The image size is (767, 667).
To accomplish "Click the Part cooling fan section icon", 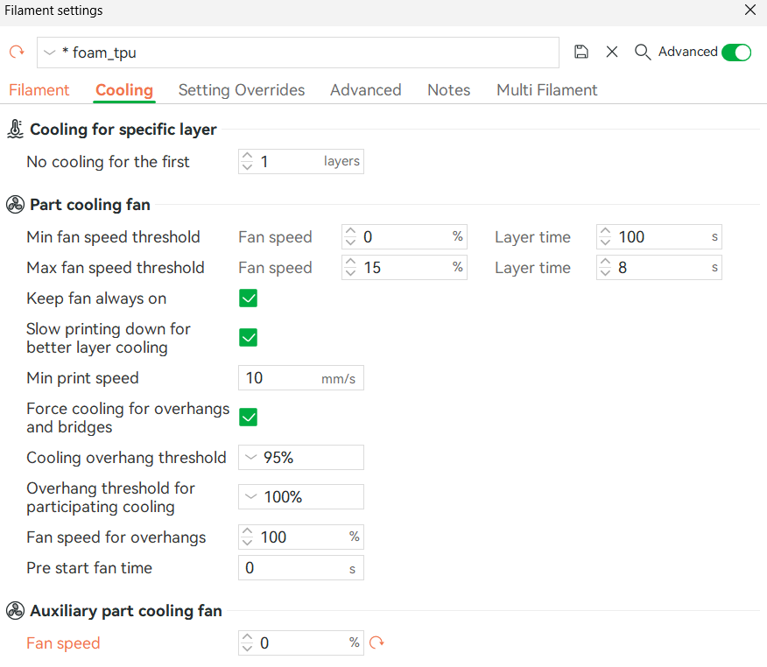I will [15, 205].
